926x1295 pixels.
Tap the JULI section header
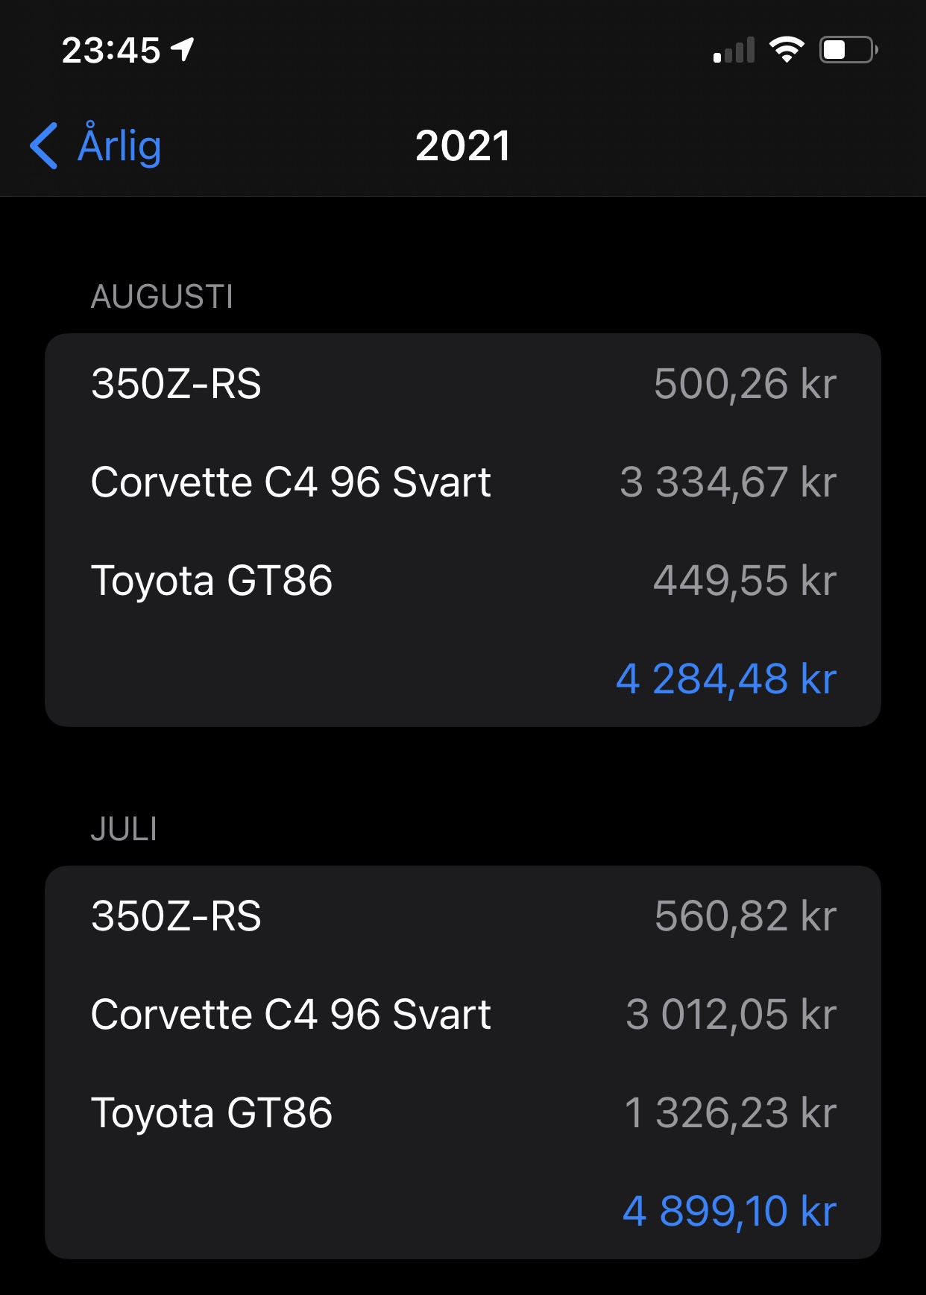(124, 829)
